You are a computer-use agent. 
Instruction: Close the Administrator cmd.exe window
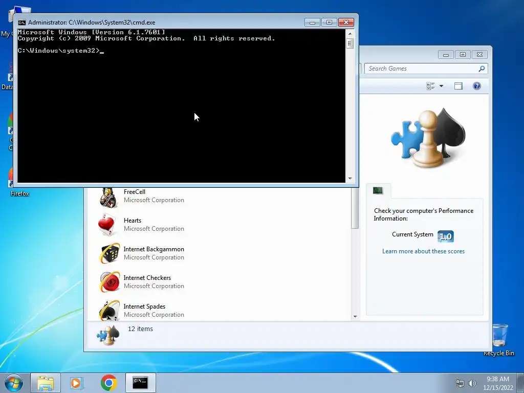pyautogui.click(x=346, y=23)
